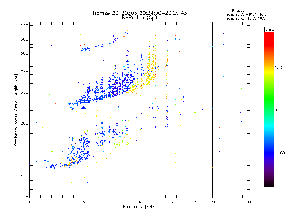Viewport: 294px width, 220px height.
Task: Click the x-axis tick label '4'
Action: tap(140, 202)
